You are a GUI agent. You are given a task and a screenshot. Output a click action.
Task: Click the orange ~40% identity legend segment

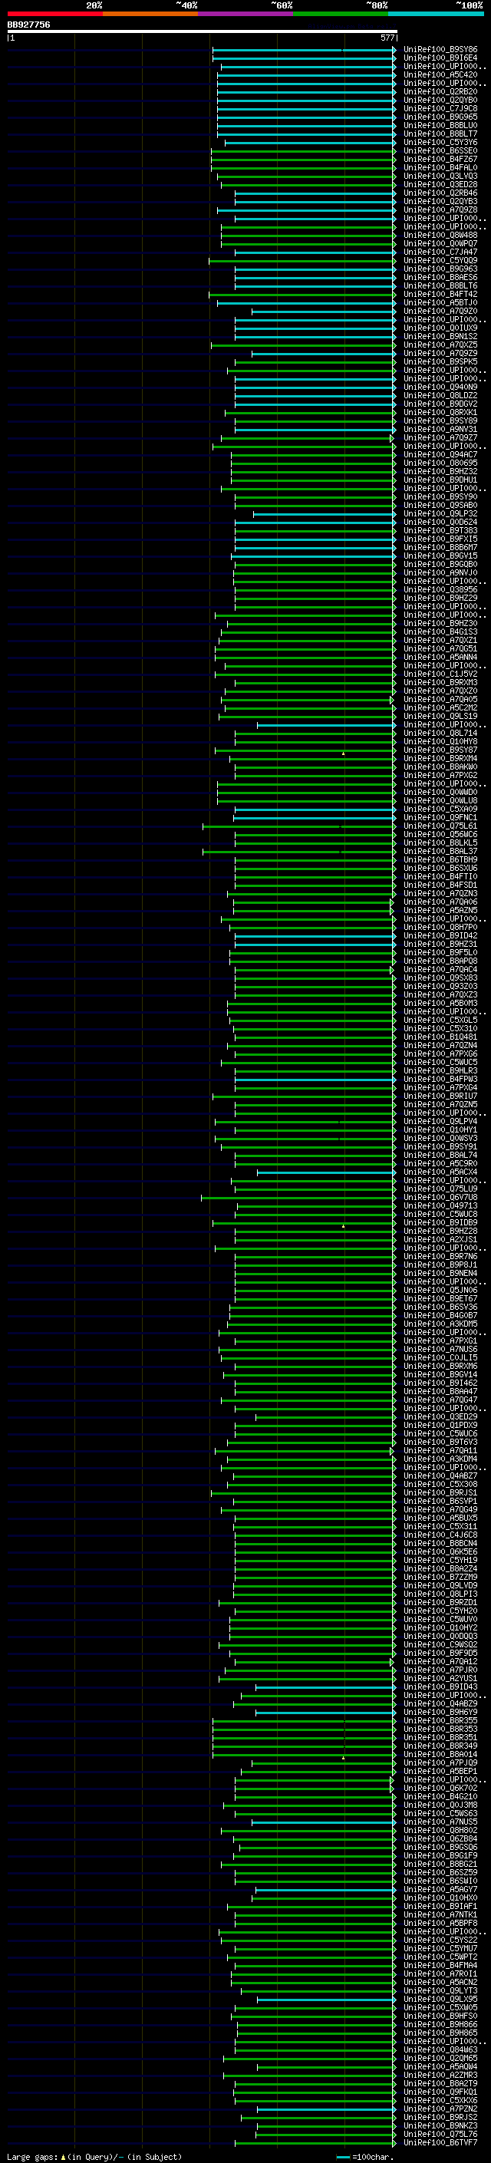150,14
